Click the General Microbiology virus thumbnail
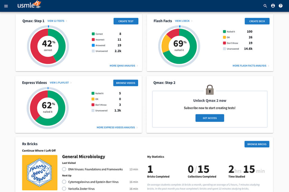Image resolution: width=289 pixels, height=192 pixels. 40,172
